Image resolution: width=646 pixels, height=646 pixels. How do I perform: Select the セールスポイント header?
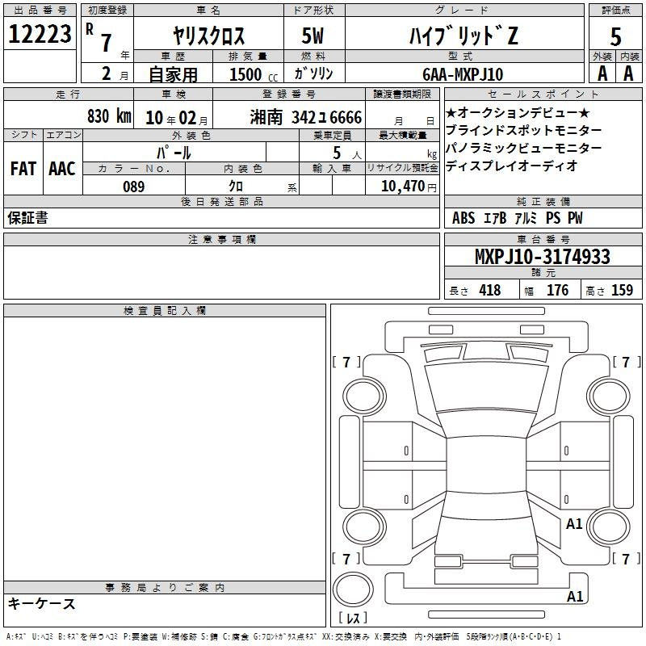[543, 94]
